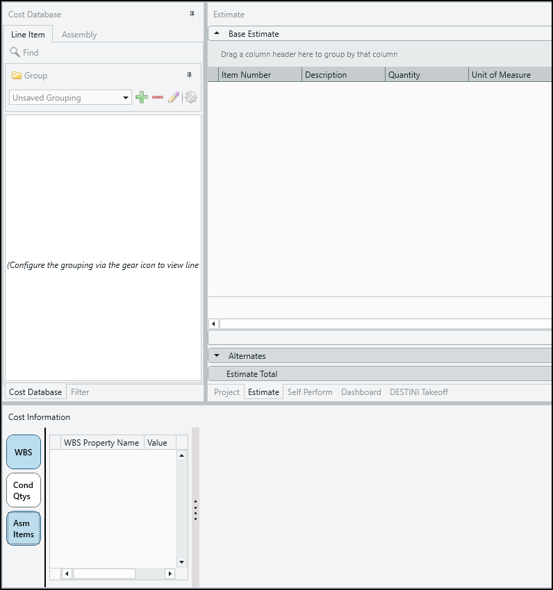Expand the Alternates section

(x=217, y=355)
